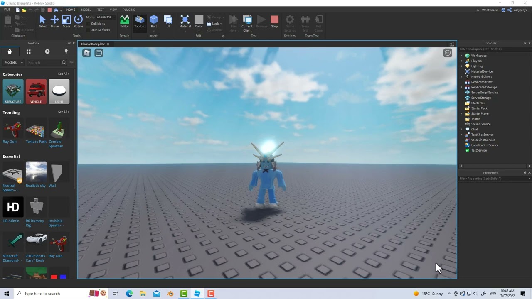The image size is (532, 299).
Task: Select SoundService in Explorer
Action: click(480, 124)
